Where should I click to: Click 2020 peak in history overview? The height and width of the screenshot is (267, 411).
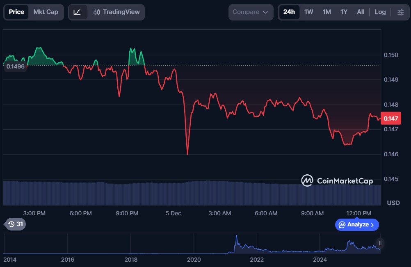coord(236,238)
